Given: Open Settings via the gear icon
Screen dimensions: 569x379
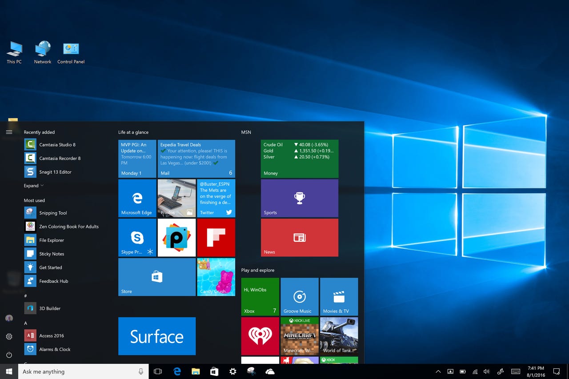Looking at the screenshot, I should point(9,337).
